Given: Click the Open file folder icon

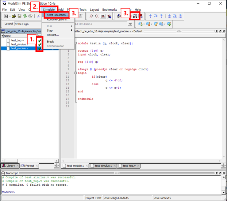Looking at the screenshot, I should click(x=14, y=16).
